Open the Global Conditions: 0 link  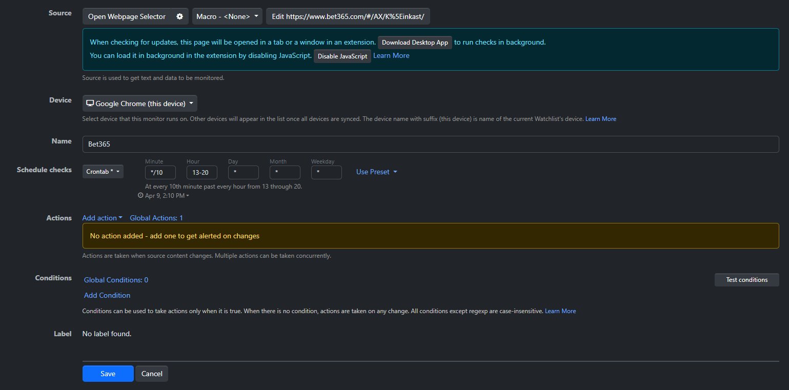pos(116,280)
